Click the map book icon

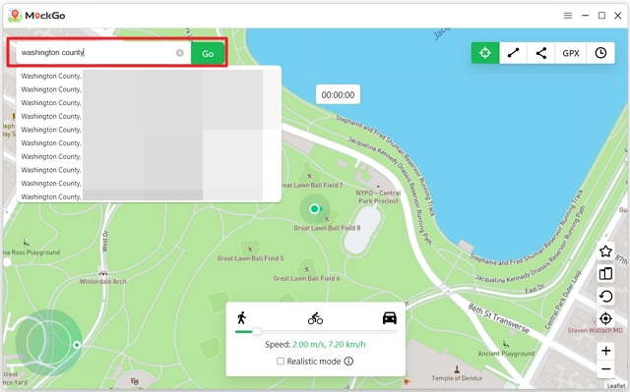point(605,274)
